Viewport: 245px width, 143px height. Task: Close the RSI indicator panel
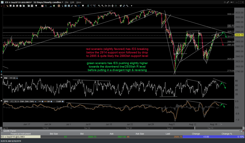pos(2,78)
